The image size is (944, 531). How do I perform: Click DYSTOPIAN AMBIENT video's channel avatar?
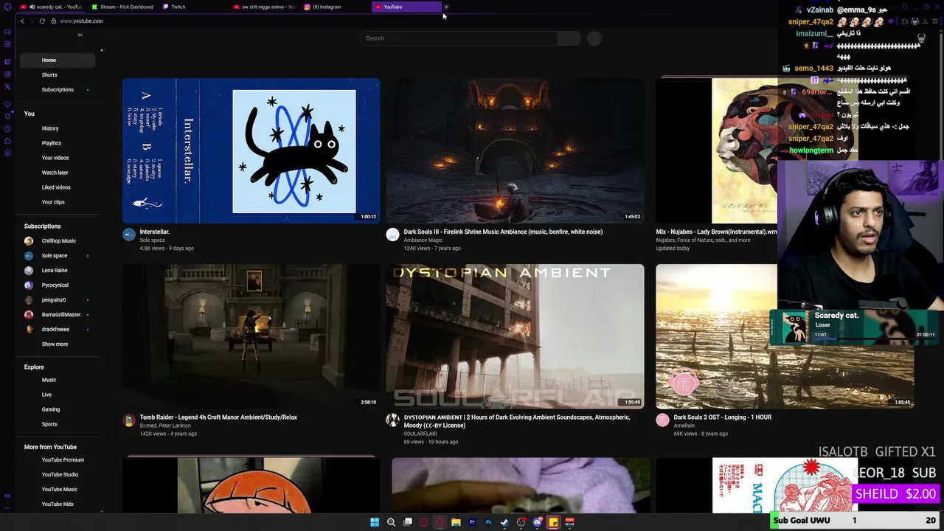tap(392, 420)
